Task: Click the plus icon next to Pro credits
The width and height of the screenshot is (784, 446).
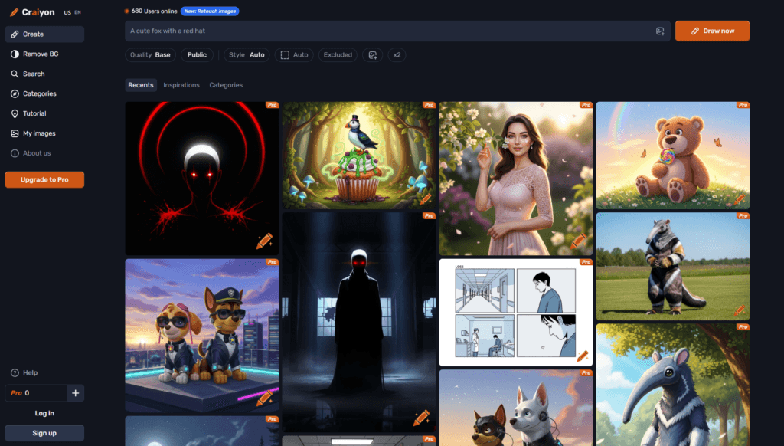Action: 75,393
